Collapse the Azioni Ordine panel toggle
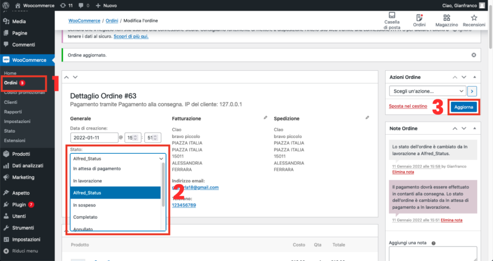Image resolution: width=493 pixels, height=261 pixels. click(x=474, y=77)
